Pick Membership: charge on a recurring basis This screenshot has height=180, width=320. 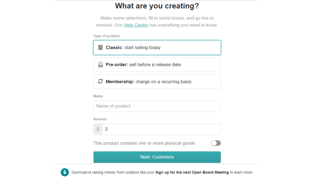pos(157,82)
